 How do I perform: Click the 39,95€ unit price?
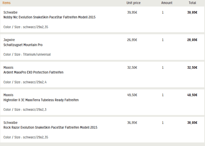pos(132,12)
